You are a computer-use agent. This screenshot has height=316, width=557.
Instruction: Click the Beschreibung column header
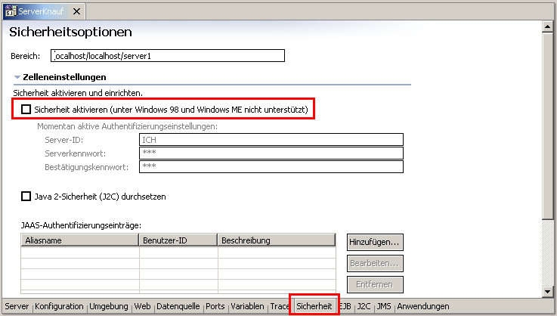point(277,240)
